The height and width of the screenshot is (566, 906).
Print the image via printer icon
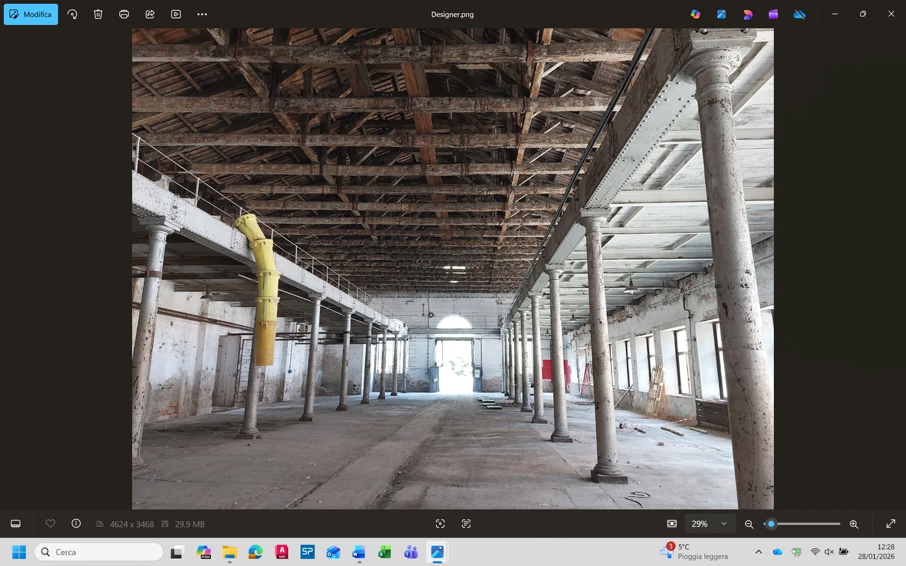pyautogui.click(x=124, y=14)
